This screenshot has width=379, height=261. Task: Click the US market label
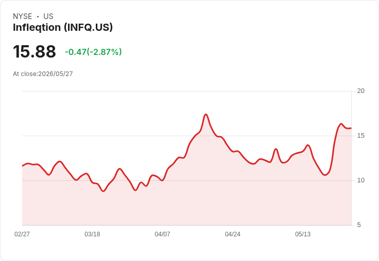[x=48, y=16]
